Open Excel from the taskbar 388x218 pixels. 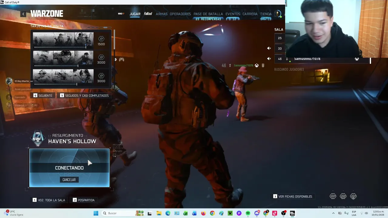[x=186, y=213]
